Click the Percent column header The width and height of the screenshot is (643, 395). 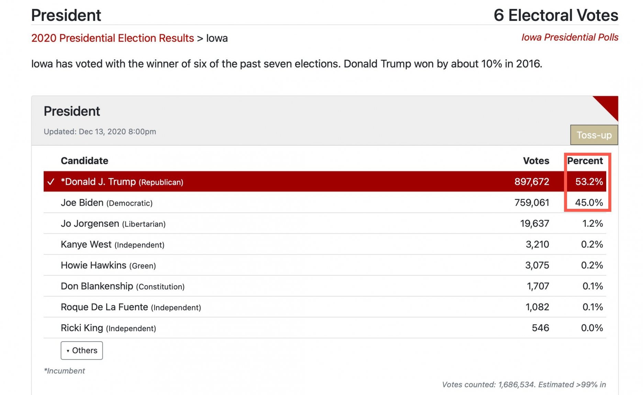(585, 161)
